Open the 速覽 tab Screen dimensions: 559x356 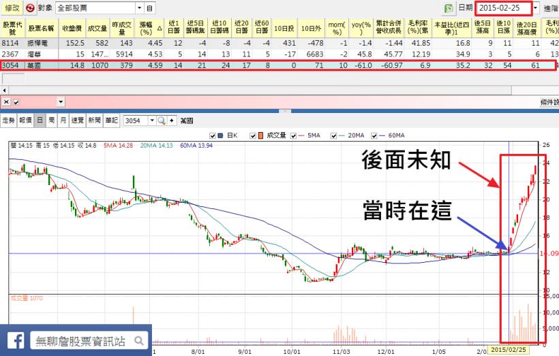tap(77, 120)
